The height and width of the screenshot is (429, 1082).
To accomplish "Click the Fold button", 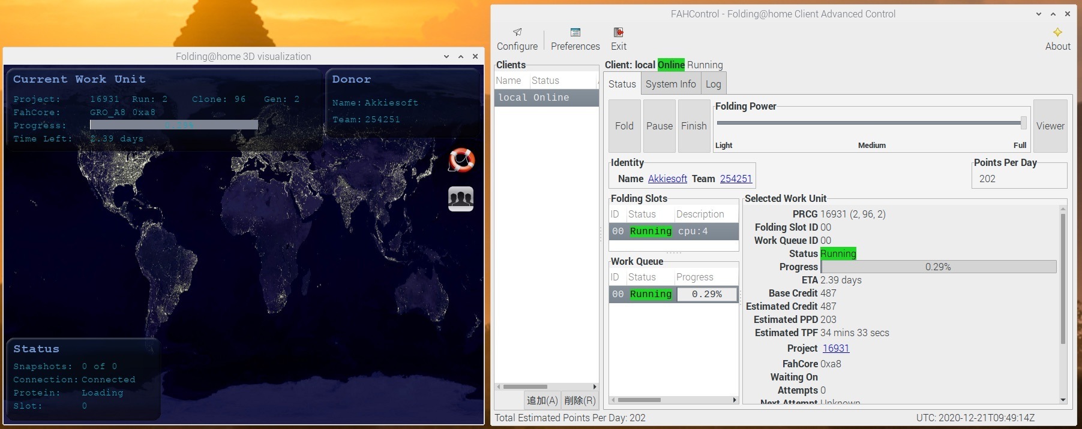I will [624, 126].
